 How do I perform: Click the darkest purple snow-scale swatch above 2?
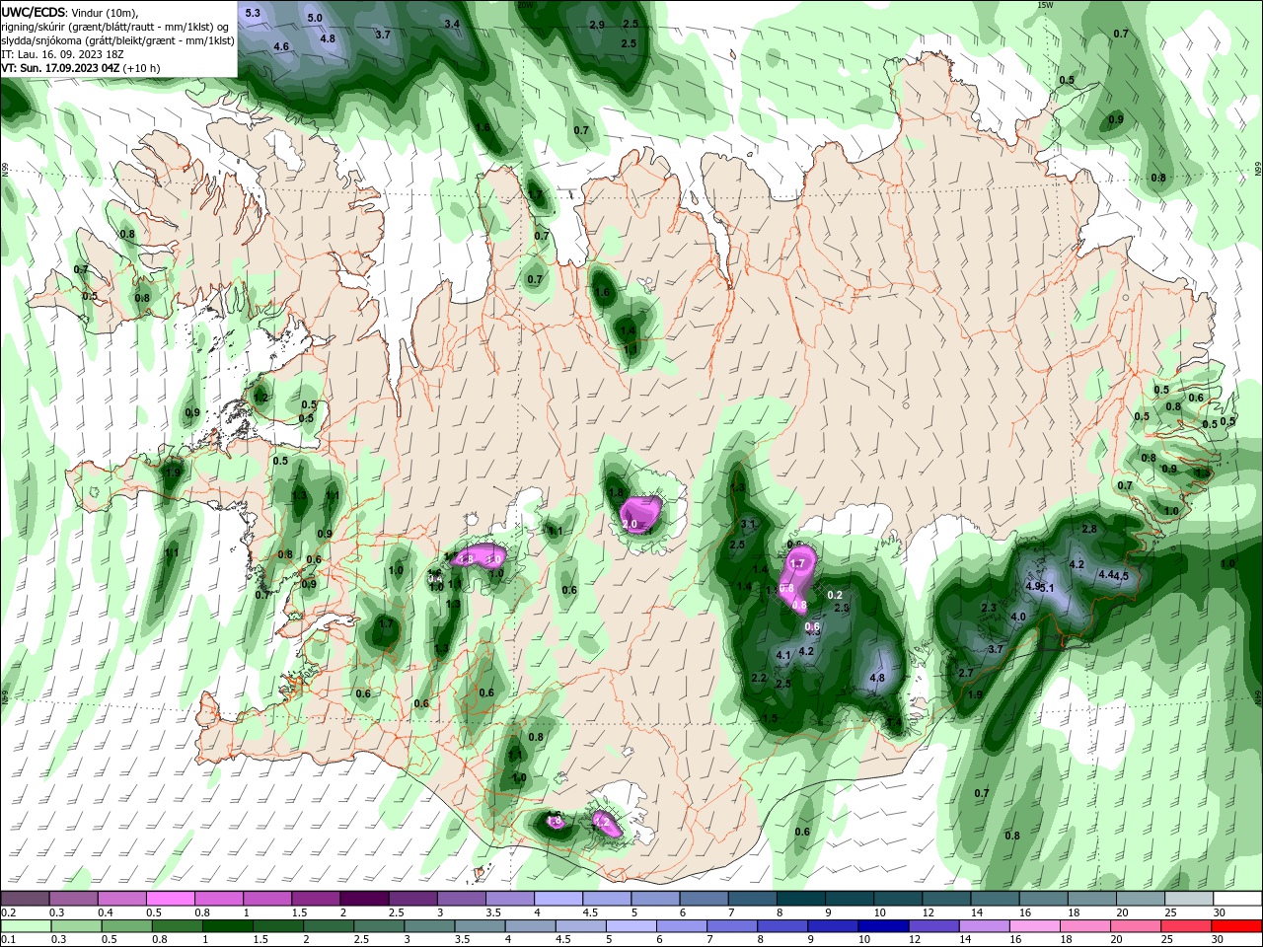coord(364,899)
